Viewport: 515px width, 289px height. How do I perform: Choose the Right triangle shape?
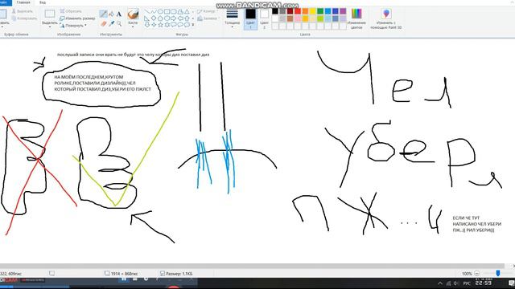(x=147, y=18)
